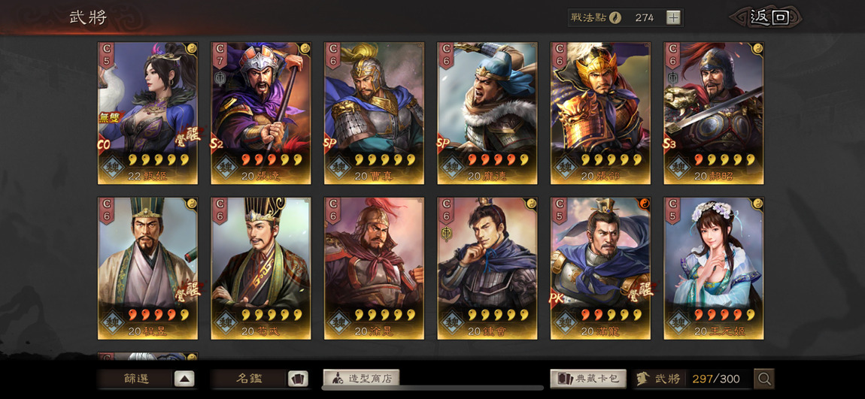Viewport: 865px width, 399px height.
Task: Open the 典藏卡包 card pack
Action: (x=588, y=379)
